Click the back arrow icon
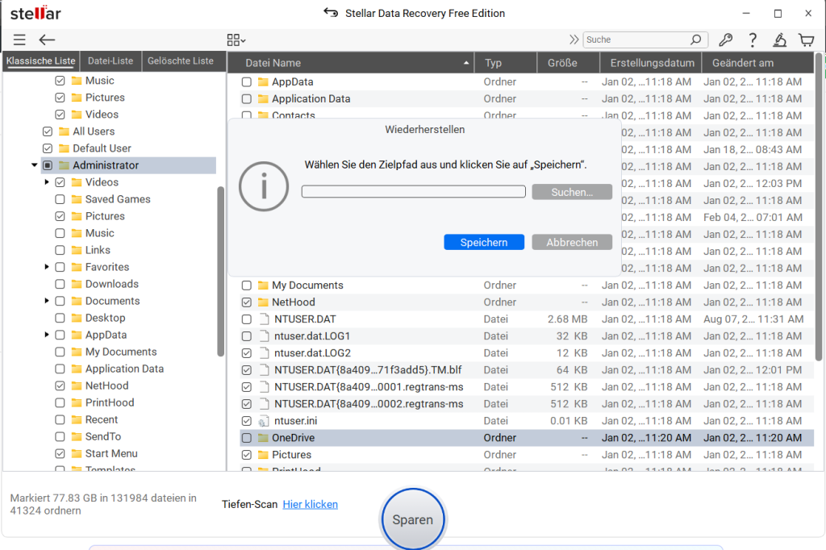The width and height of the screenshot is (826, 550). pos(47,40)
